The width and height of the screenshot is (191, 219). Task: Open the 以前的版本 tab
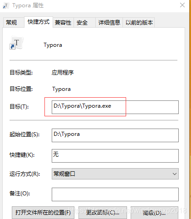coord(139,23)
